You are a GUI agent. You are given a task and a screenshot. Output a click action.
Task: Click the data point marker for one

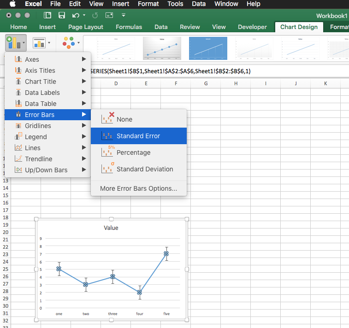(59, 269)
